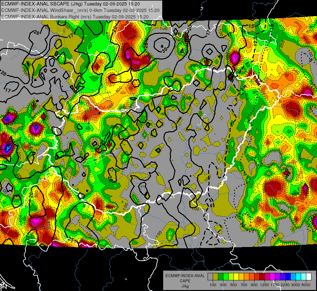Select the bright magenta legend swatch before 1750

[x=273, y=277]
